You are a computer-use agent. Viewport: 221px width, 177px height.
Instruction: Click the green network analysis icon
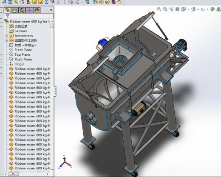pos(77,2)
